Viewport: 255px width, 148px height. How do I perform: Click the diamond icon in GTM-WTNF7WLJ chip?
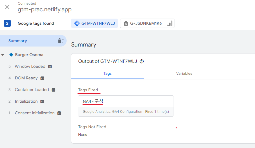click(x=77, y=23)
